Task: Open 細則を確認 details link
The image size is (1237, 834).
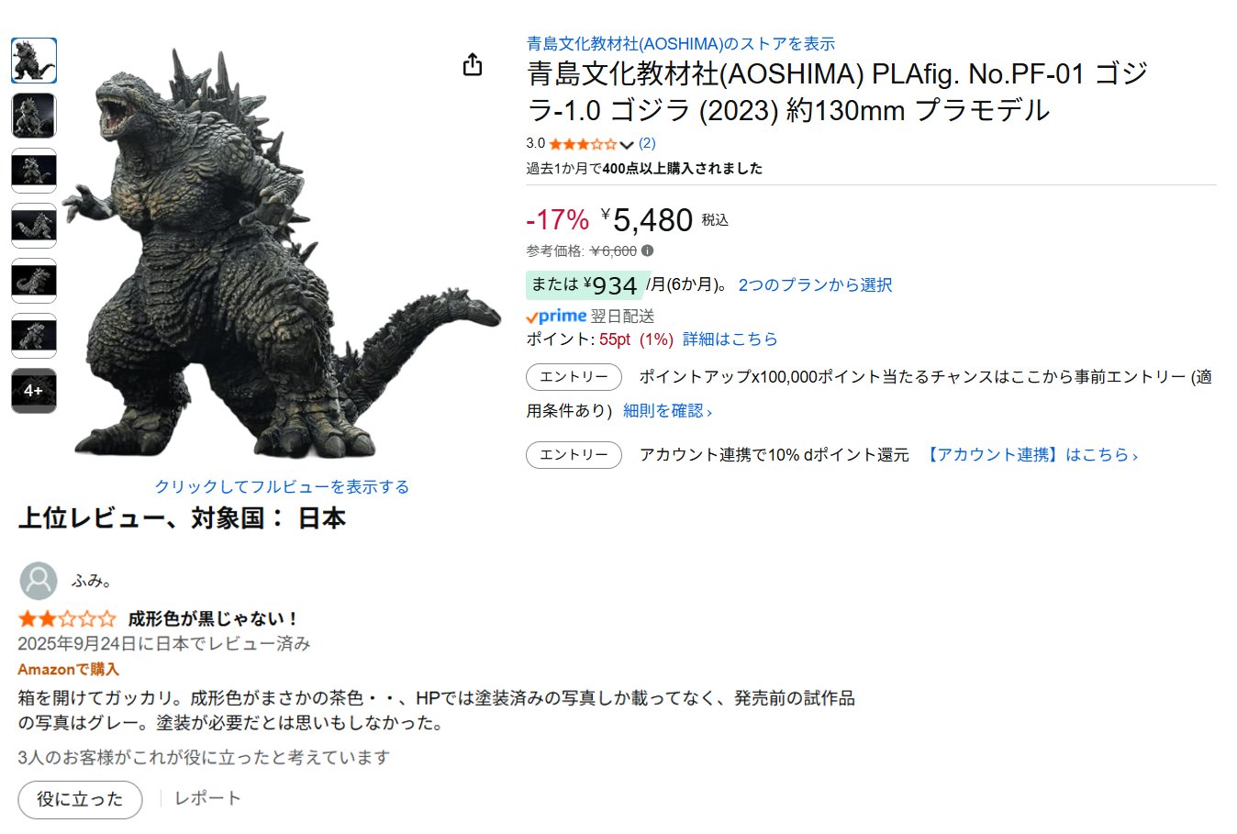Action: click(667, 411)
